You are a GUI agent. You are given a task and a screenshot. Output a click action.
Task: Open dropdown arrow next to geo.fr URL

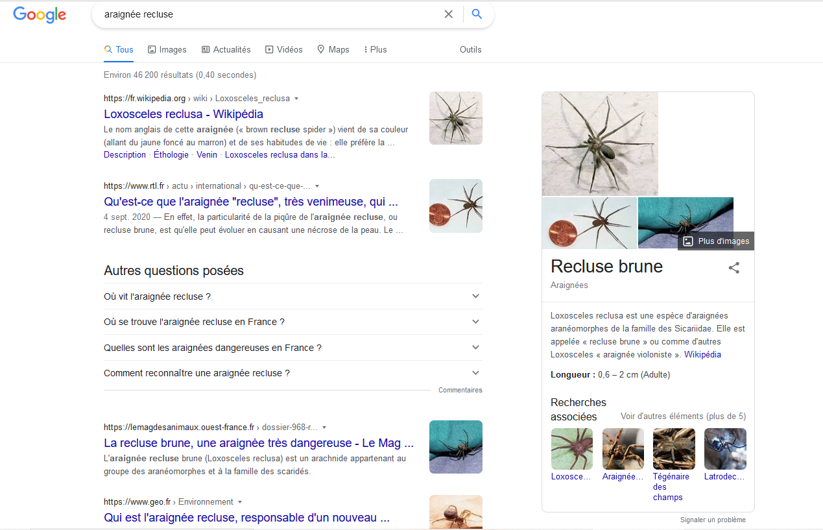pos(240,502)
